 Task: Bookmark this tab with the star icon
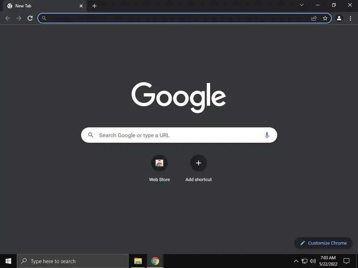click(x=325, y=18)
